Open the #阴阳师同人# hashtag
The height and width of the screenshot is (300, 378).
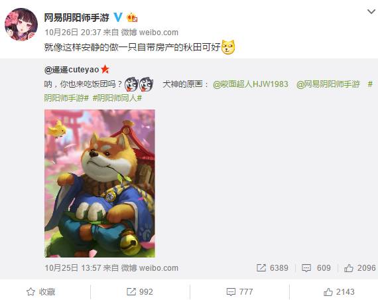(117, 98)
